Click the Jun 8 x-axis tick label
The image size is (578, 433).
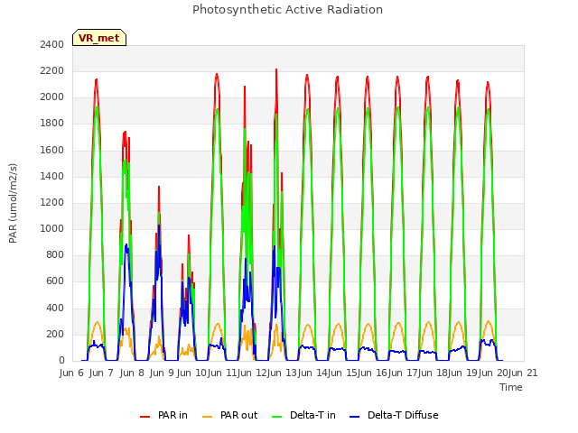[132, 373]
